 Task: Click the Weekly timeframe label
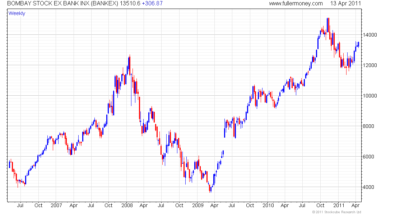[x=17, y=13]
